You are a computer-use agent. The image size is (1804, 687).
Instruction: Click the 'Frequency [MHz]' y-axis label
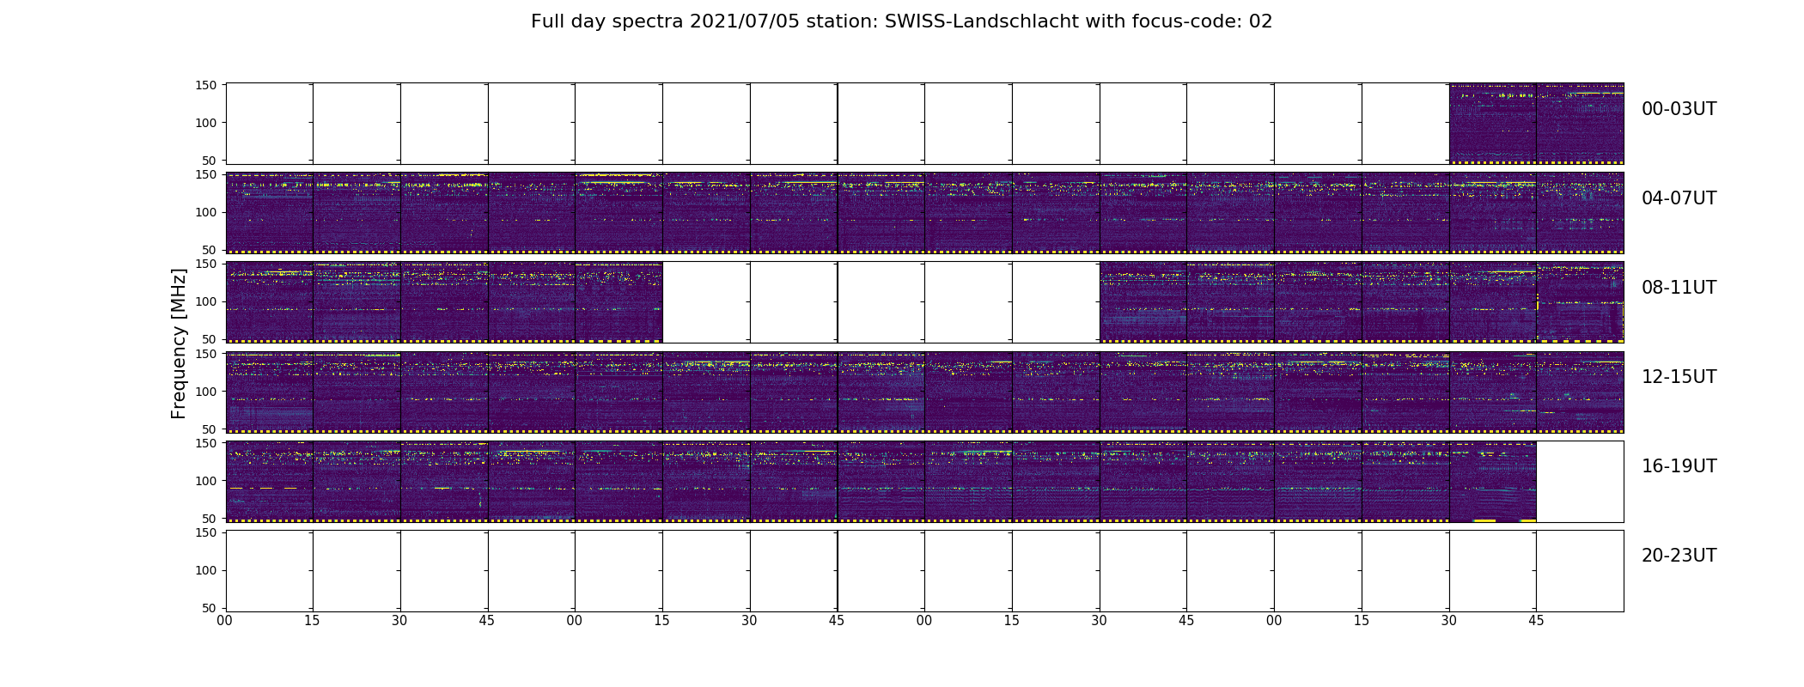coord(179,343)
